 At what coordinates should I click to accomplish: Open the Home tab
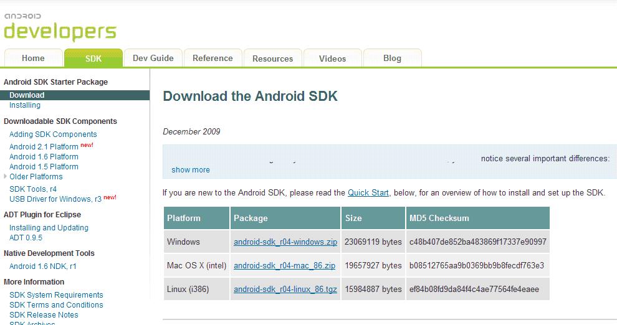pyautogui.click(x=34, y=58)
